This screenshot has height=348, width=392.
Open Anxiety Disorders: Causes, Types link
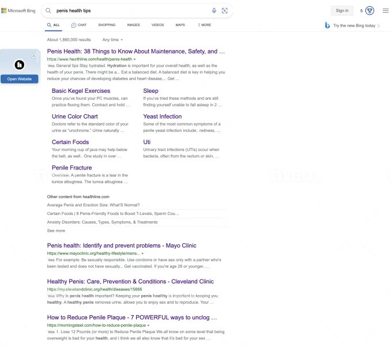pos(102,222)
